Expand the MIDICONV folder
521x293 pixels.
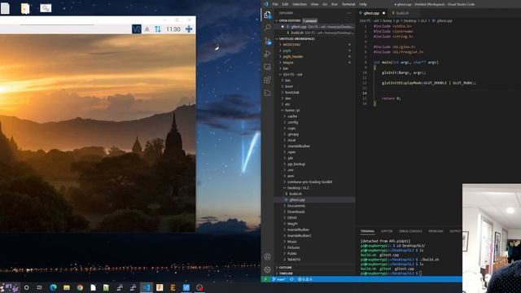(291, 45)
